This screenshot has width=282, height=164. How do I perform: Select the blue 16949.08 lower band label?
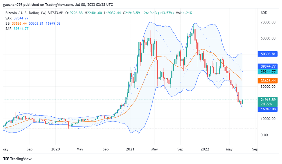pos(267,109)
